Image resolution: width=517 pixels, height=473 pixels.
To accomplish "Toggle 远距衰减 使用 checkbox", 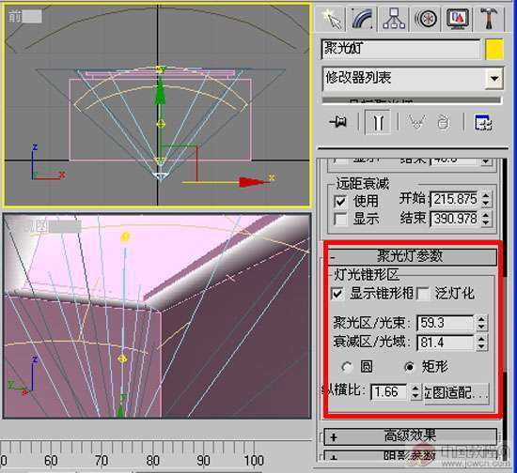I will (x=340, y=201).
